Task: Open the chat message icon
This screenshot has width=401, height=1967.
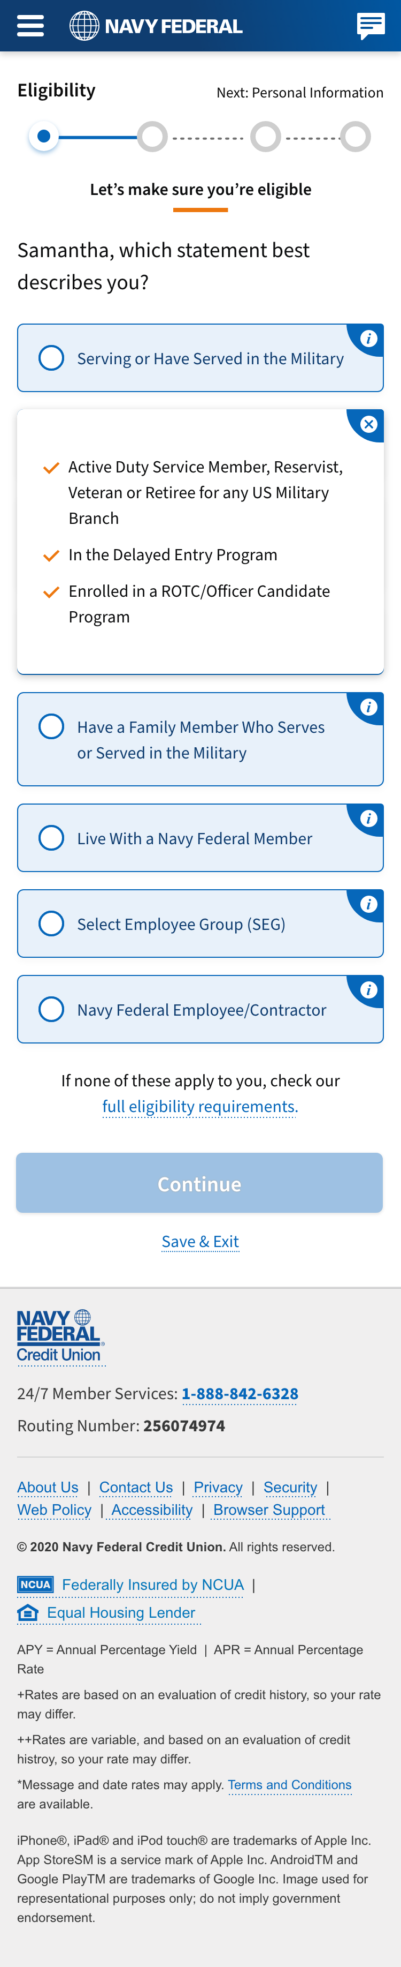Action: [x=371, y=26]
